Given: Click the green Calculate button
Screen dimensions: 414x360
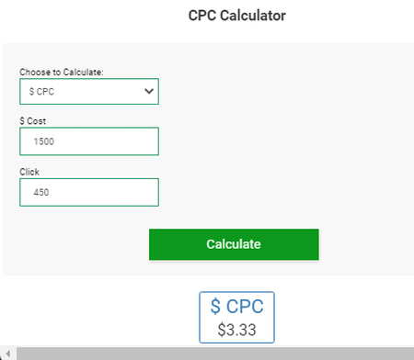Looking at the screenshot, I should pos(234,244).
